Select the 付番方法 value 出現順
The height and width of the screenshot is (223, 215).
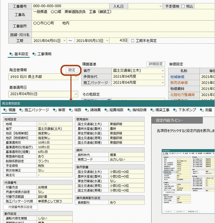(54, 187)
